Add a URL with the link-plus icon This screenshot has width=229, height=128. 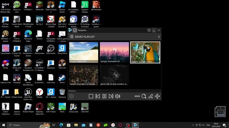(x=151, y=96)
